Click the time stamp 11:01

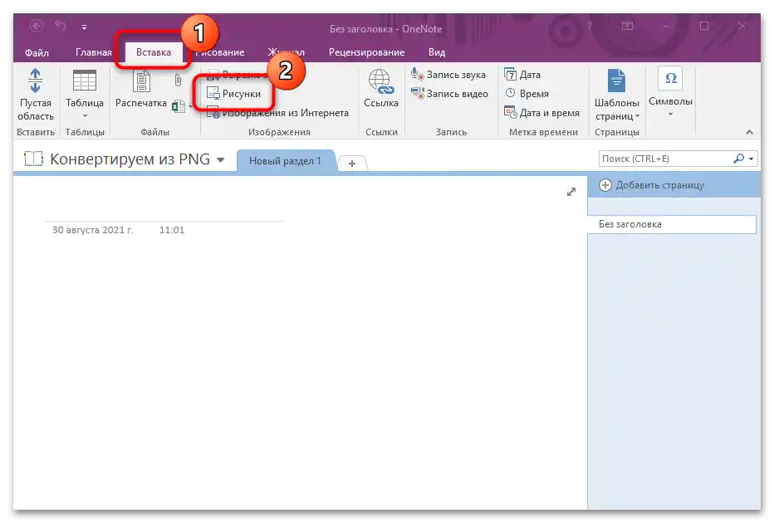[x=172, y=230]
